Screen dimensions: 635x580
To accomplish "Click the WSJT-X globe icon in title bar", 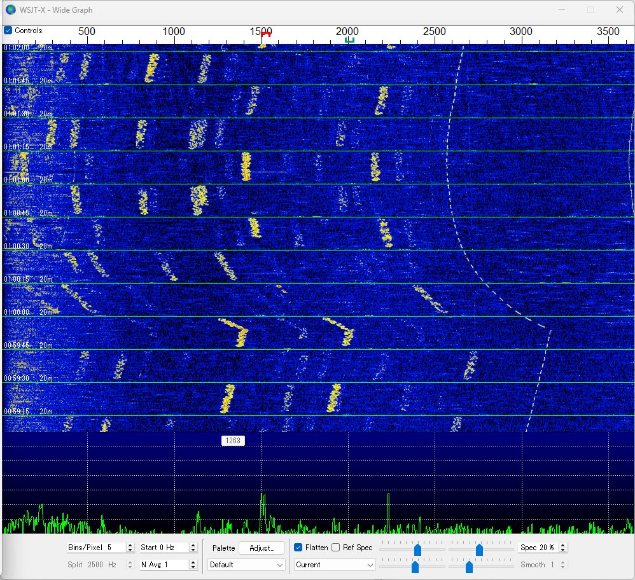I will [10, 10].
